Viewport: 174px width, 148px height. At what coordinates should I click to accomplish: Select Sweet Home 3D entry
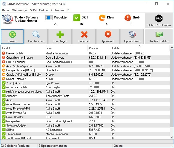click(x=85, y=79)
